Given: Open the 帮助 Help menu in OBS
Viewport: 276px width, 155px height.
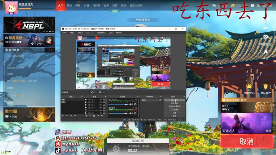Looking at the screenshot, I should click(x=119, y=33).
